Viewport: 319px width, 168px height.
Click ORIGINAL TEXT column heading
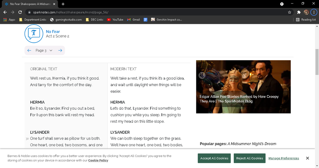[43, 69]
